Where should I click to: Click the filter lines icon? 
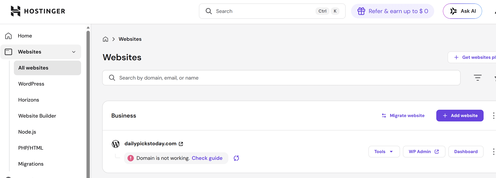pyautogui.click(x=477, y=78)
